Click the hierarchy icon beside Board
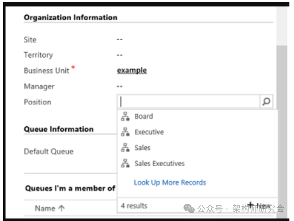 click(x=125, y=117)
